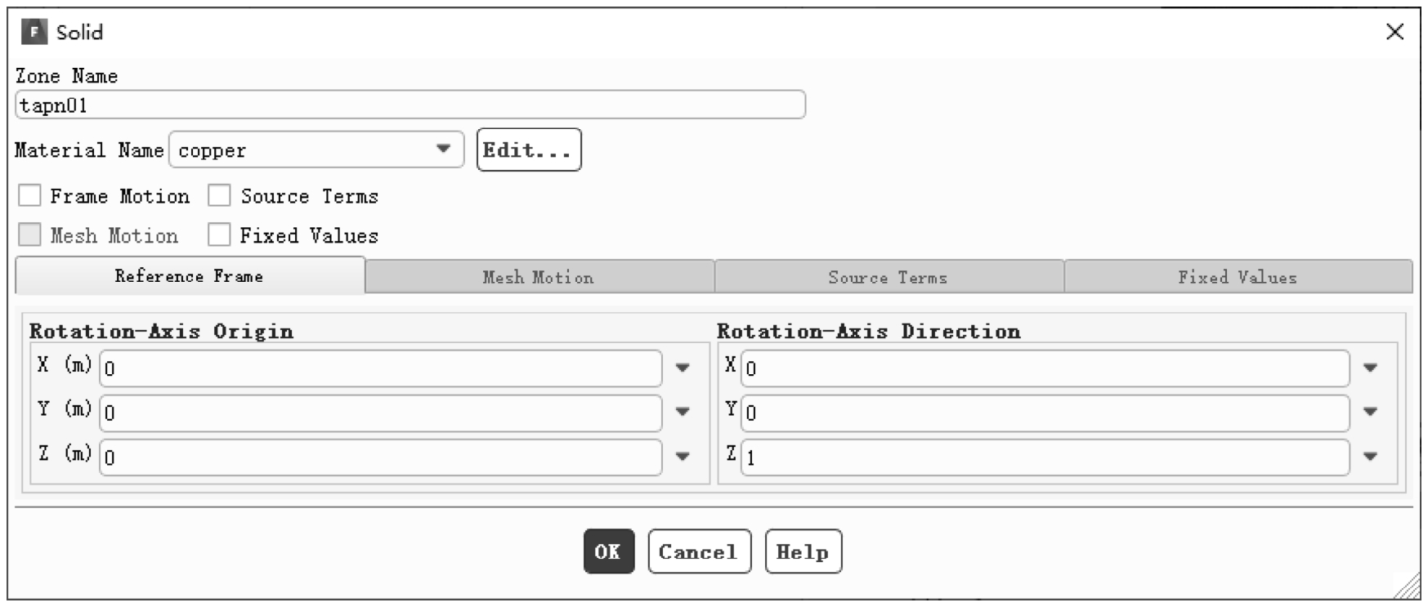Open the Fixed Values tab
Viewport: 1428px width, 607px height.
[1238, 277]
